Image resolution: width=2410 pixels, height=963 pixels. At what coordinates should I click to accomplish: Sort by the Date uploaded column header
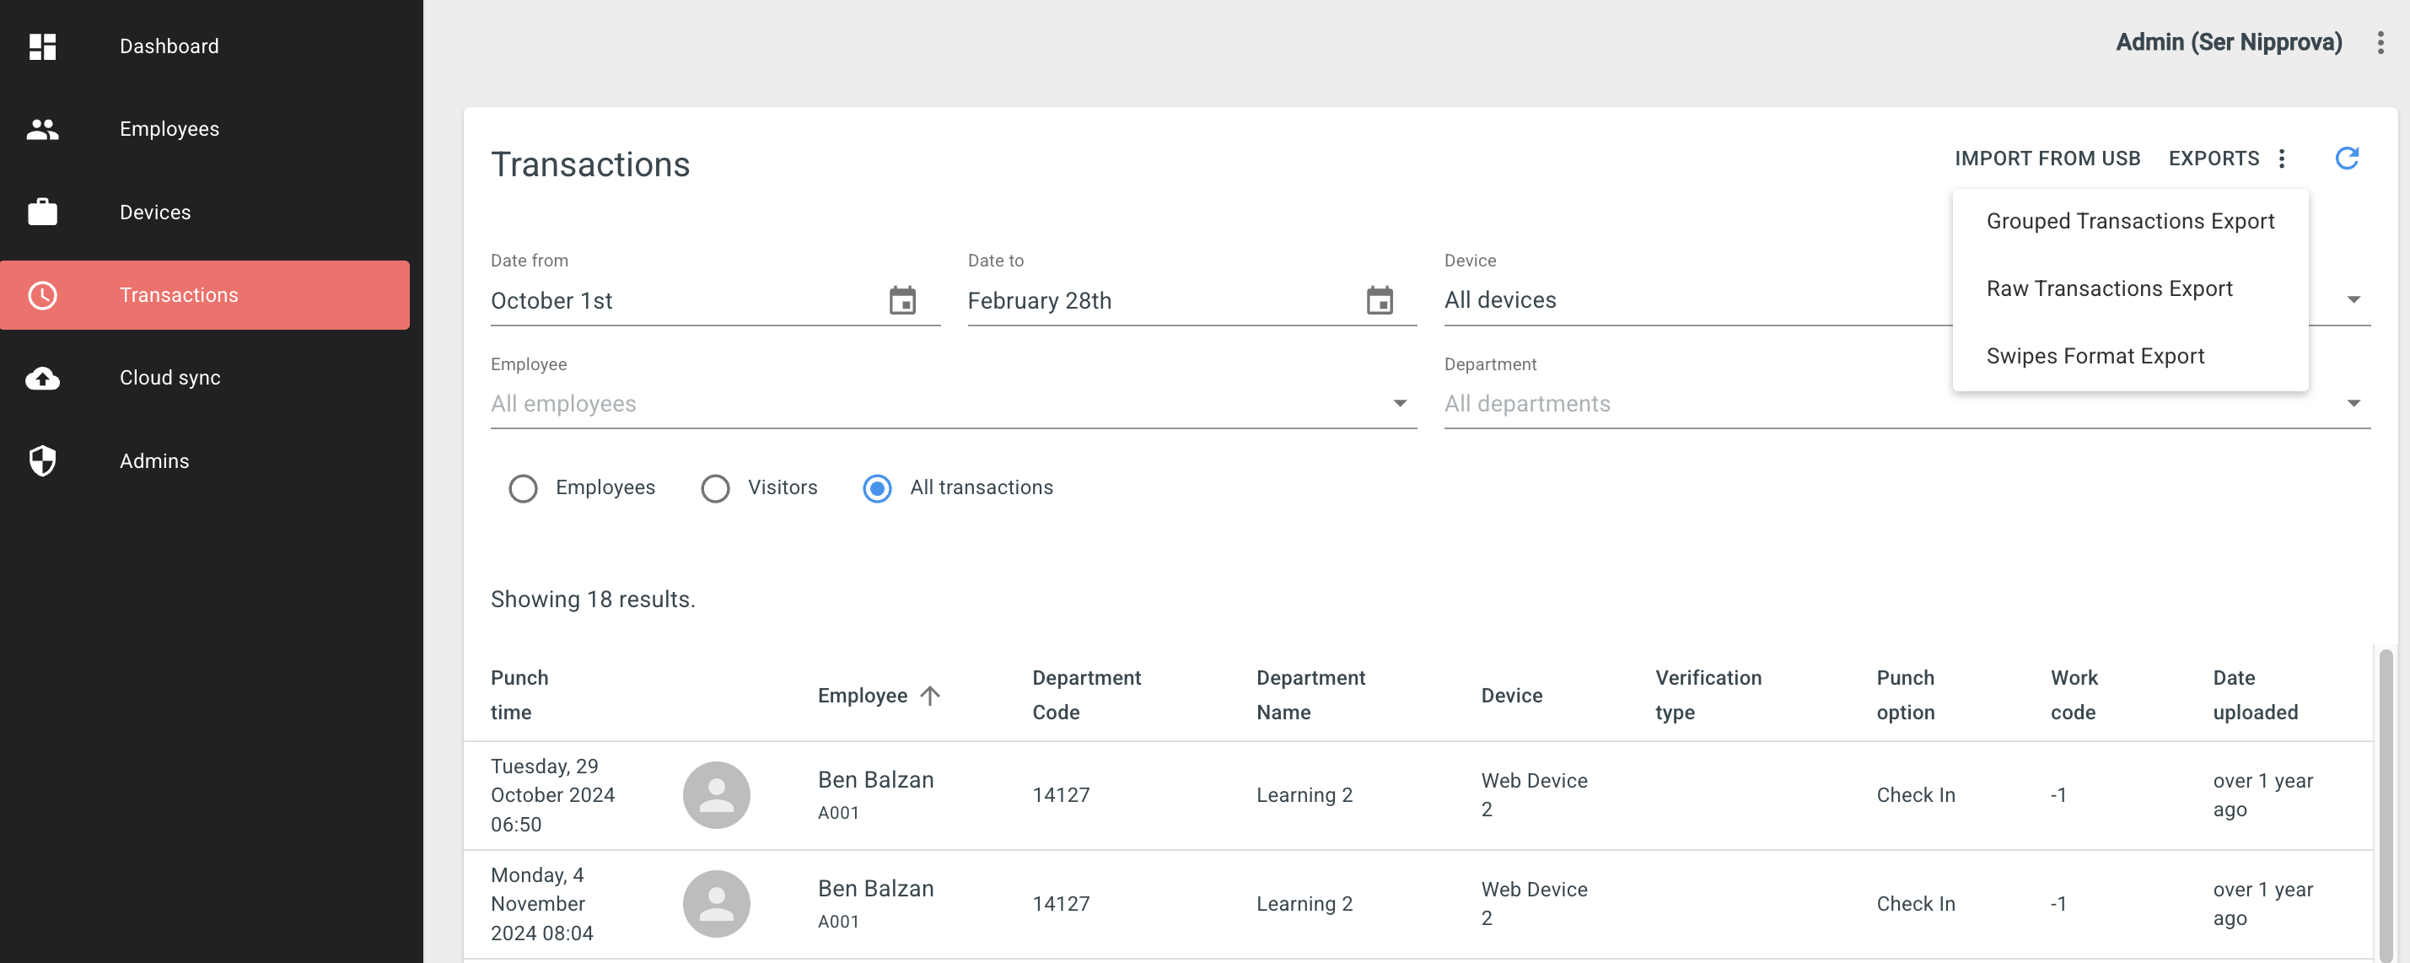pos(2255,696)
